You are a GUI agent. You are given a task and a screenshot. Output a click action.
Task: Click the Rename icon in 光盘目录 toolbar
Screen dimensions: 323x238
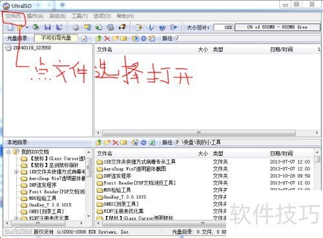point(123,39)
